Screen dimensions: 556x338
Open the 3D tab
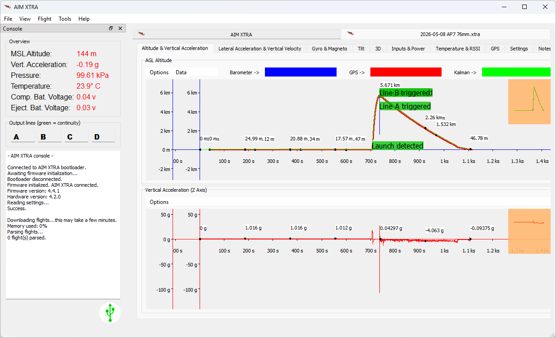click(378, 49)
